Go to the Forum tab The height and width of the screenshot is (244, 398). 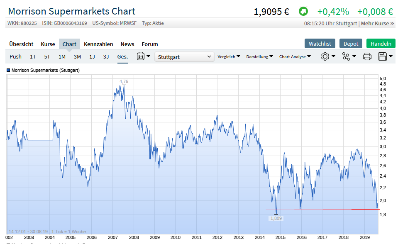click(x=150, y=44)
